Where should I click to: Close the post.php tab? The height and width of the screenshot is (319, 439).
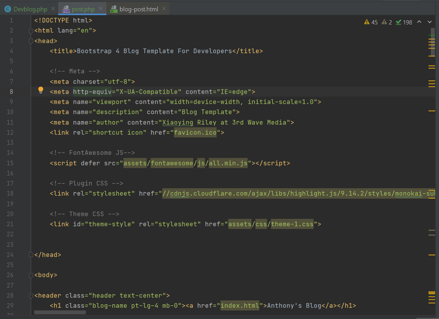click(x=101, y=9)
